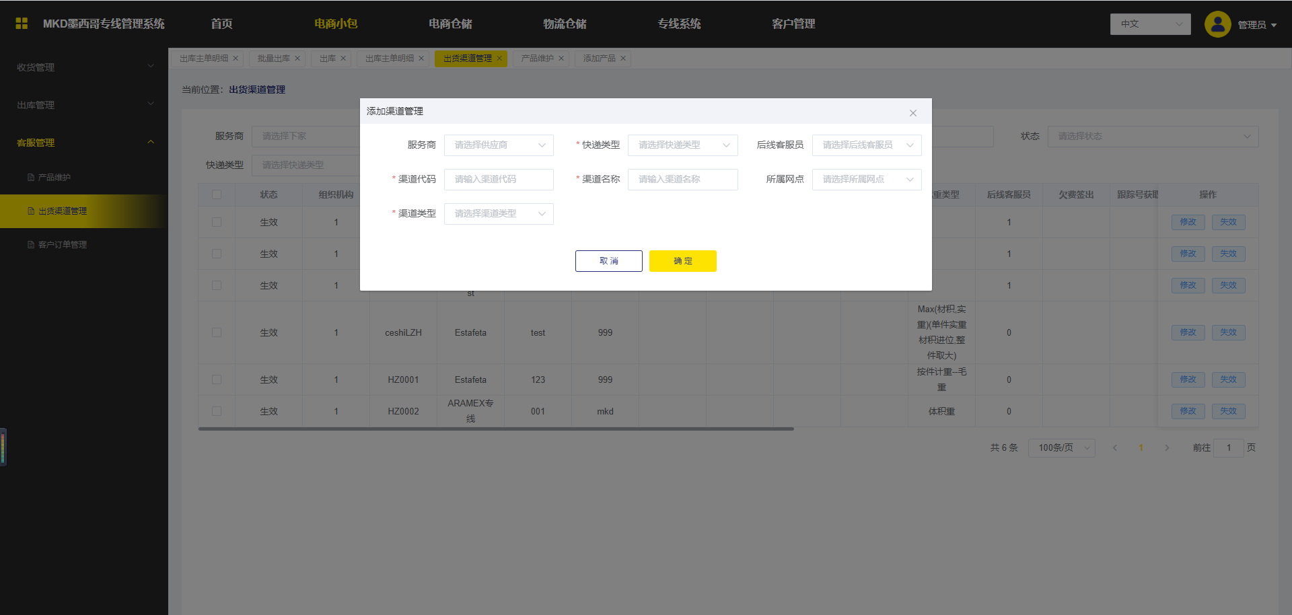Image resolution: width=1292 pixels, height=615 pixels.
Task: Close the 批量出库 tab using its X icon
Action: pos(297,59)
